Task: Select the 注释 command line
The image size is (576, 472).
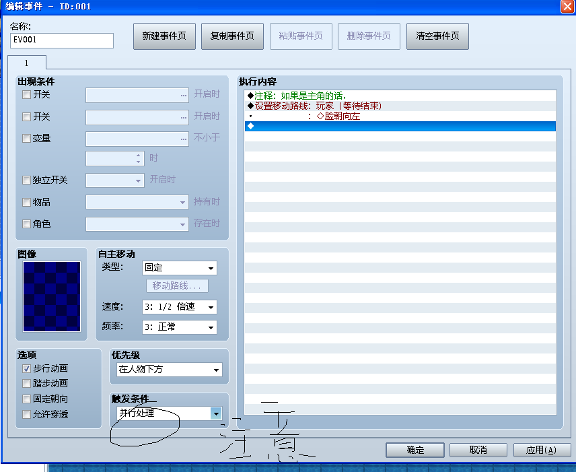Action: coord(400,96)
